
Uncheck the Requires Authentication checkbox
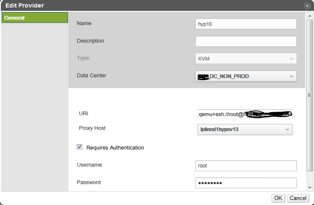79,147
